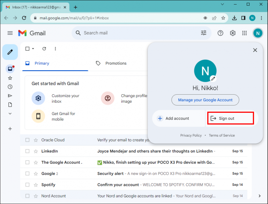Open the Chrome menu three dots
Screen dimensions: 268x204
pos(261,18)
